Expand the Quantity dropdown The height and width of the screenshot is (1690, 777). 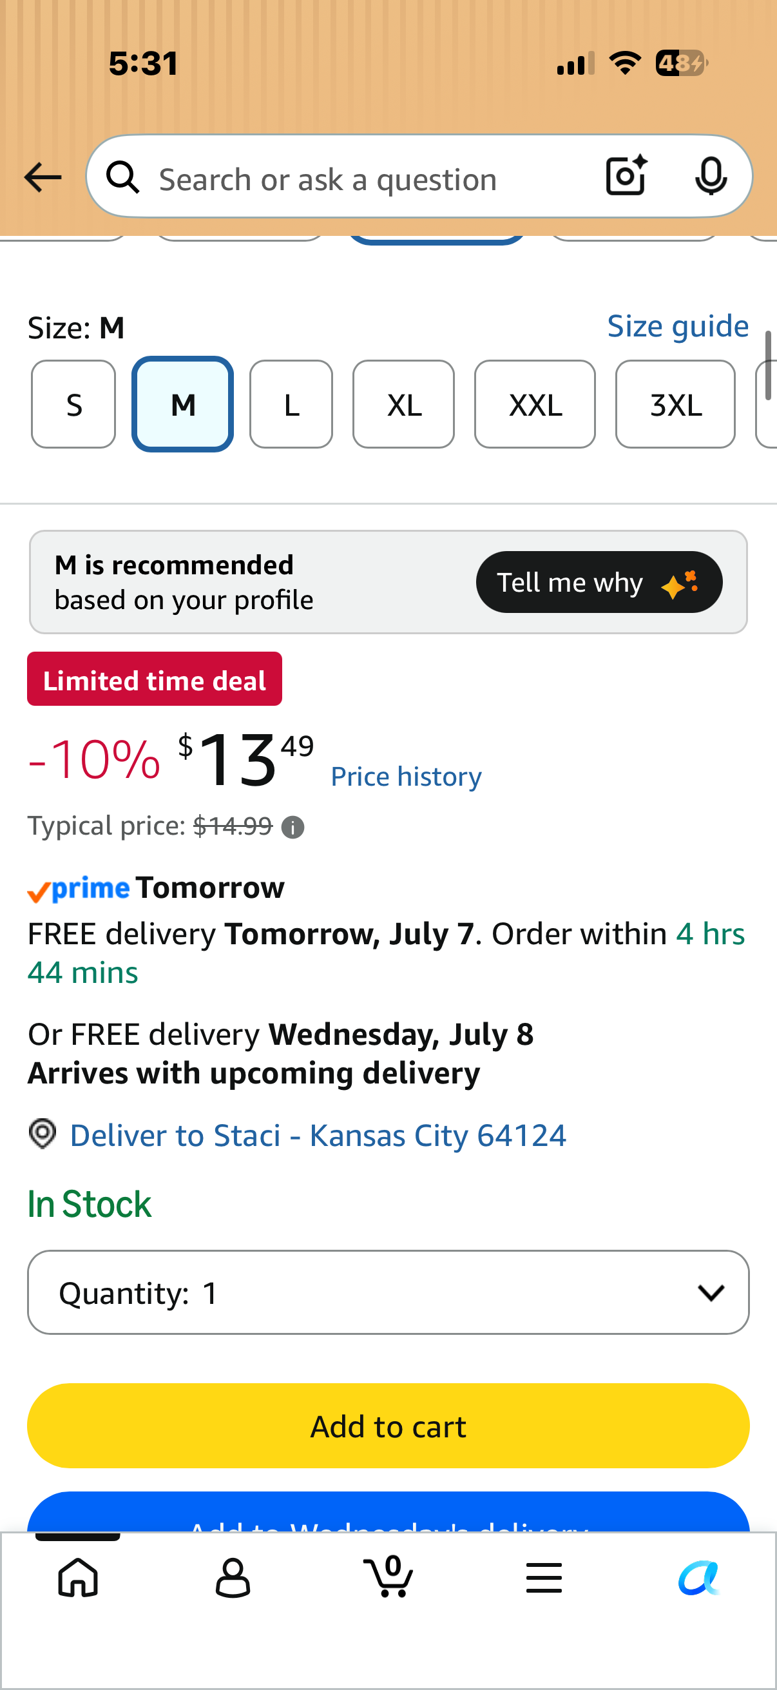(x=388, y=1292)
